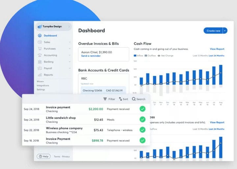Click the RBC bank name
The height and width of the screenshot is (169, 237).
coord(84,78)
